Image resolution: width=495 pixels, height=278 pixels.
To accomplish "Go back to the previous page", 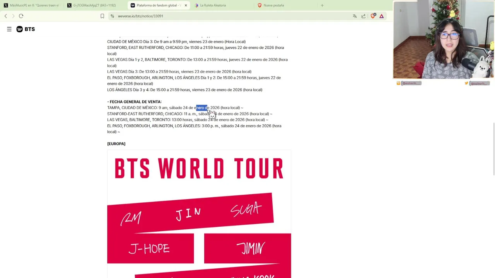I will coord(6,16).
